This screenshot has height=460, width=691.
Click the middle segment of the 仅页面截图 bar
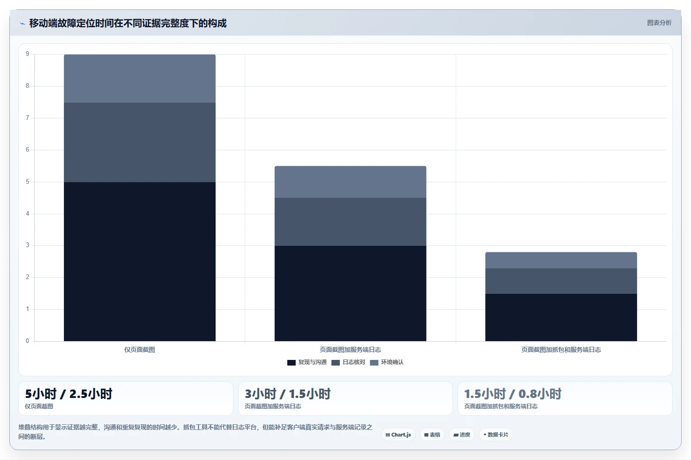point(140,142)
